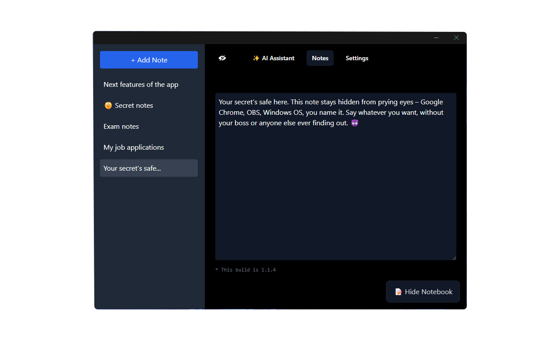
Task: Click the text area resize handle
Action: [454, 258]
